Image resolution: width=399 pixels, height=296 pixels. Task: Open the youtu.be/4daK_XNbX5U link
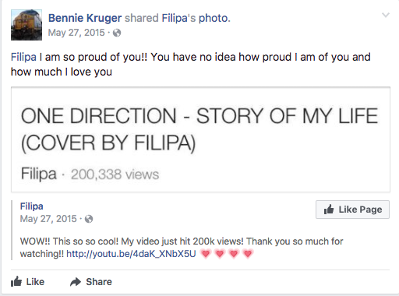point(131,254)
